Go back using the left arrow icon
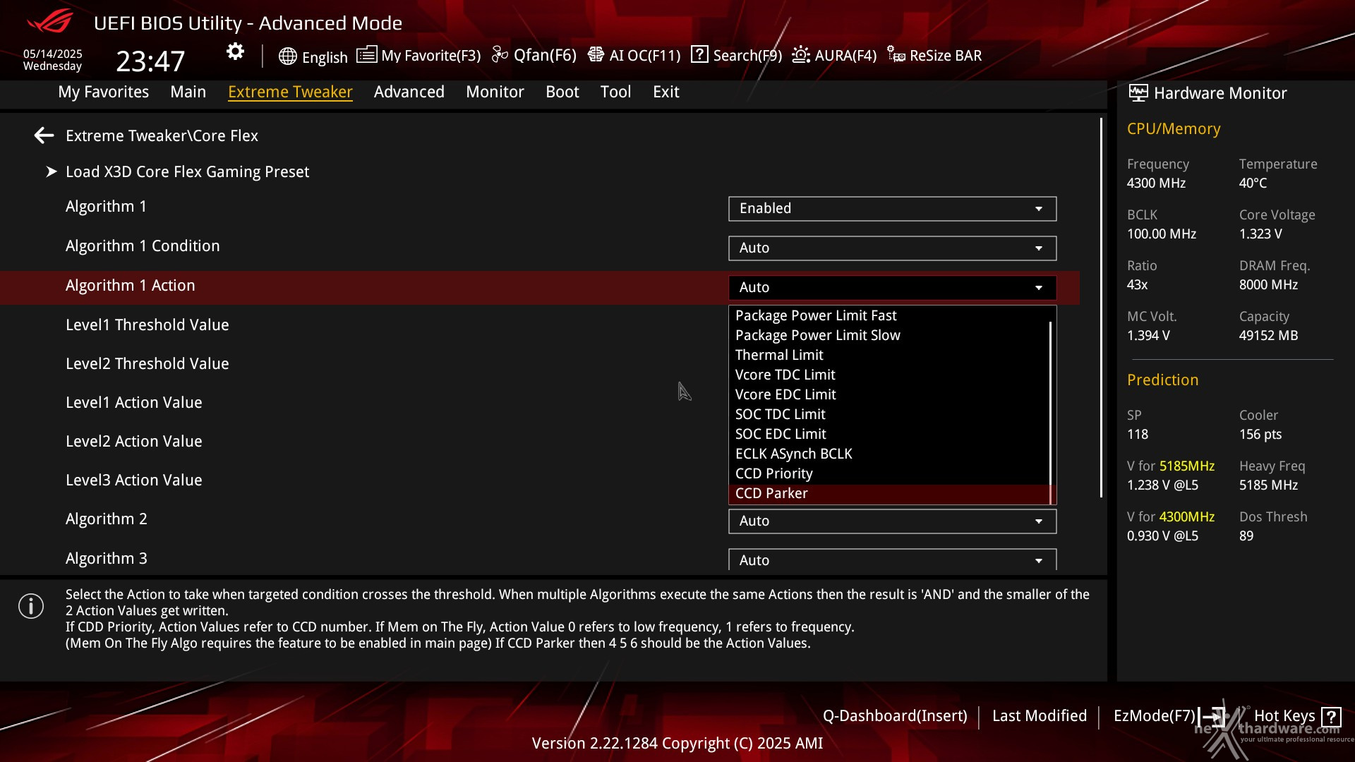Screen dimensions: 1355x762 44,135
